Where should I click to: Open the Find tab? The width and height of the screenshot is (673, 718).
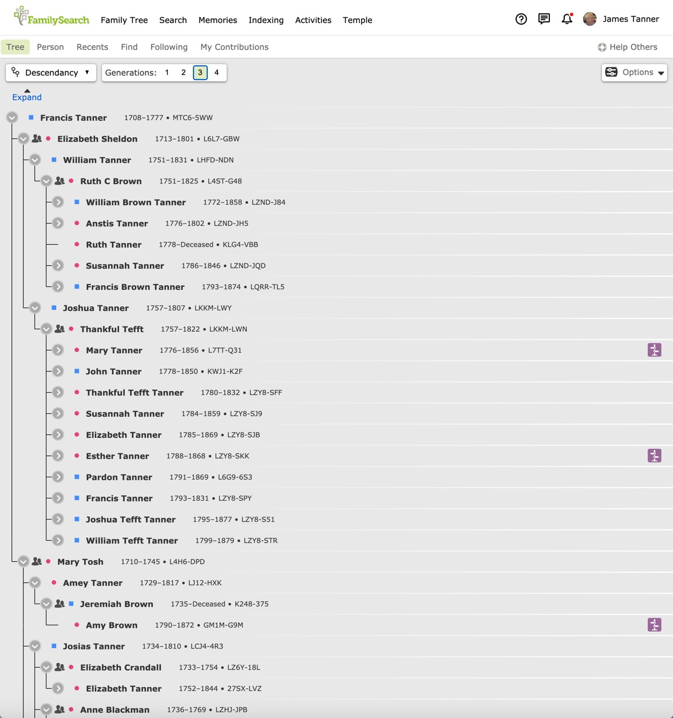pyautogui.click(x=129, y=47)
